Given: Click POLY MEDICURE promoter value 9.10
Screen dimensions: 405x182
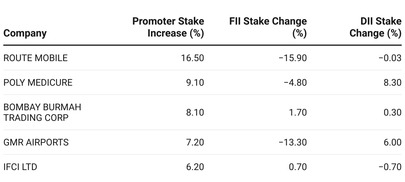Looking at the screenshot, I should pyautogui.click(x=196, y=82).
